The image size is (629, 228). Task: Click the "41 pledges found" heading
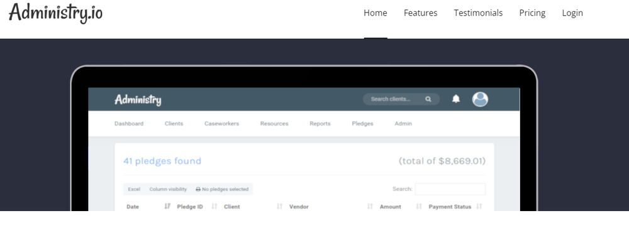click(x=162, y=161)
